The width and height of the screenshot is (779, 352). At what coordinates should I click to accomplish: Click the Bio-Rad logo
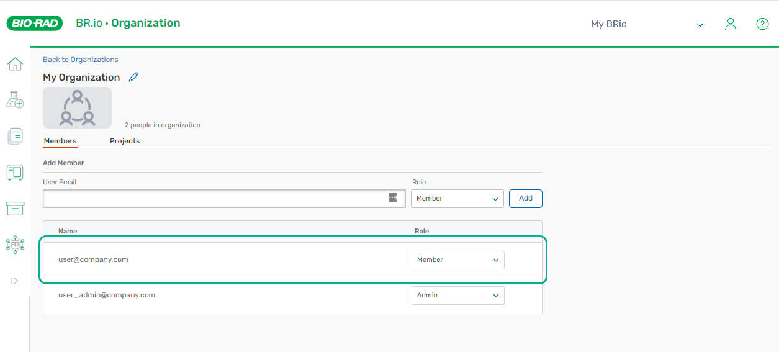coord(35,24)
